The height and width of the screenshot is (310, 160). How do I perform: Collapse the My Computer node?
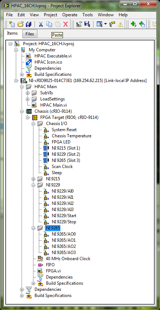tap(16, 50)
